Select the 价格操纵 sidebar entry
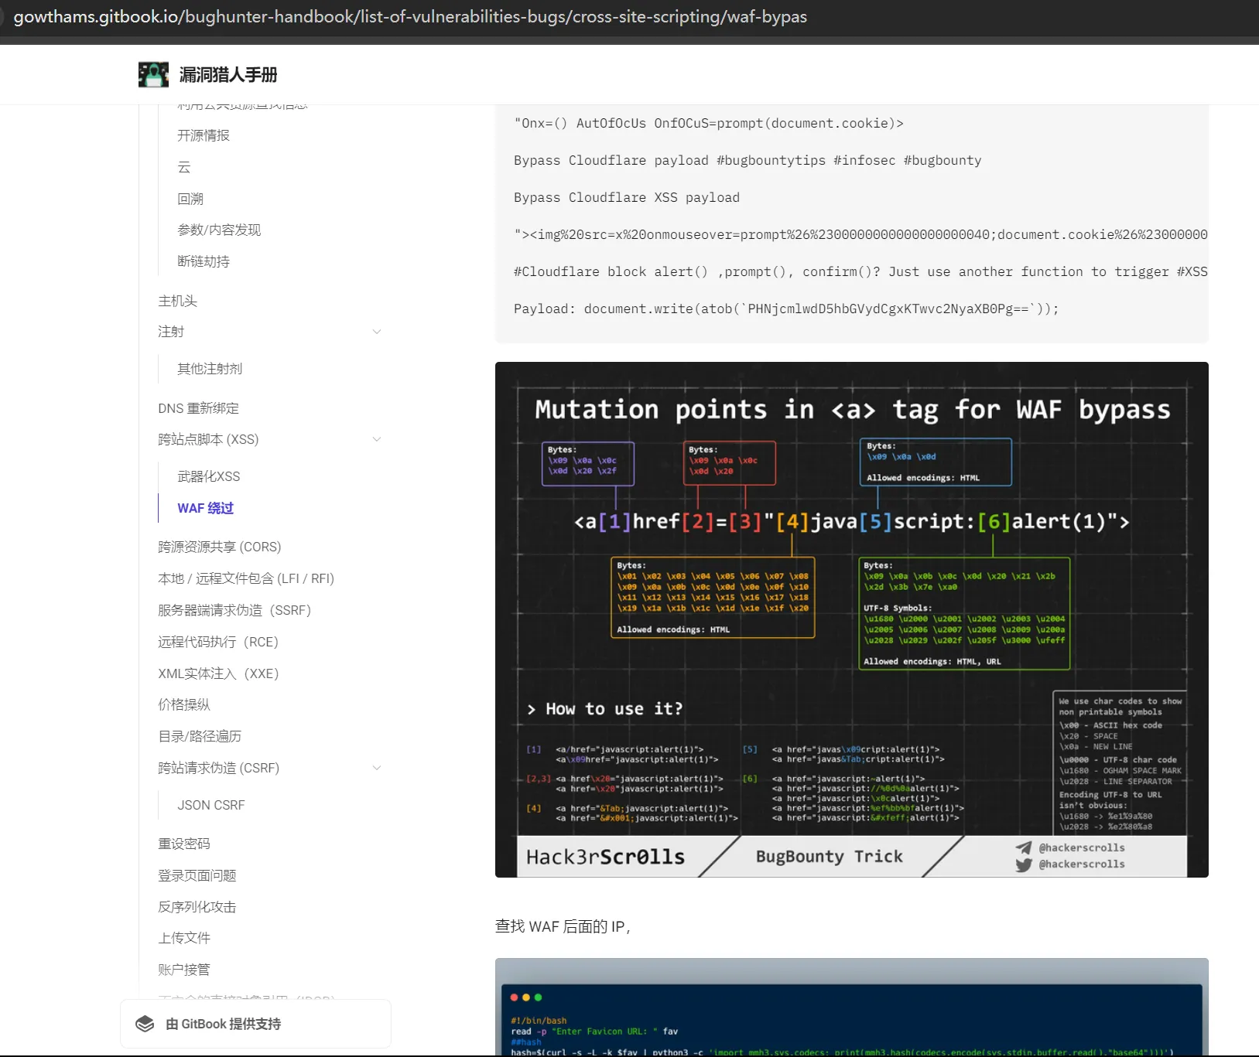Viewport: 1259px width, 1057px height. 184,704
